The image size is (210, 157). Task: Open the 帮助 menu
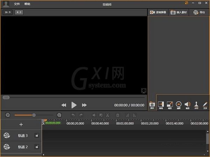(27, 4)
